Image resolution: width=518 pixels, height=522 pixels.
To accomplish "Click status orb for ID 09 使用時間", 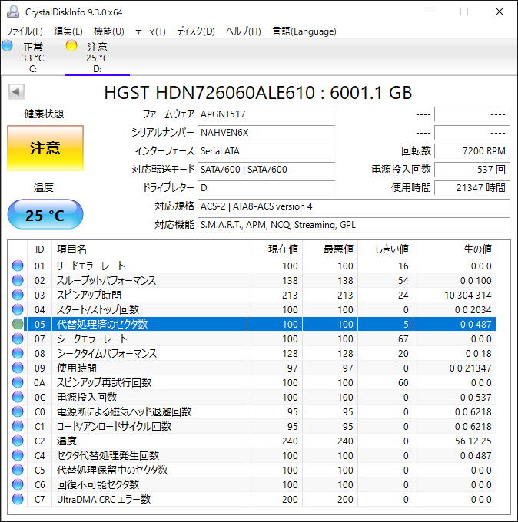I will click(x=18, y=368).
